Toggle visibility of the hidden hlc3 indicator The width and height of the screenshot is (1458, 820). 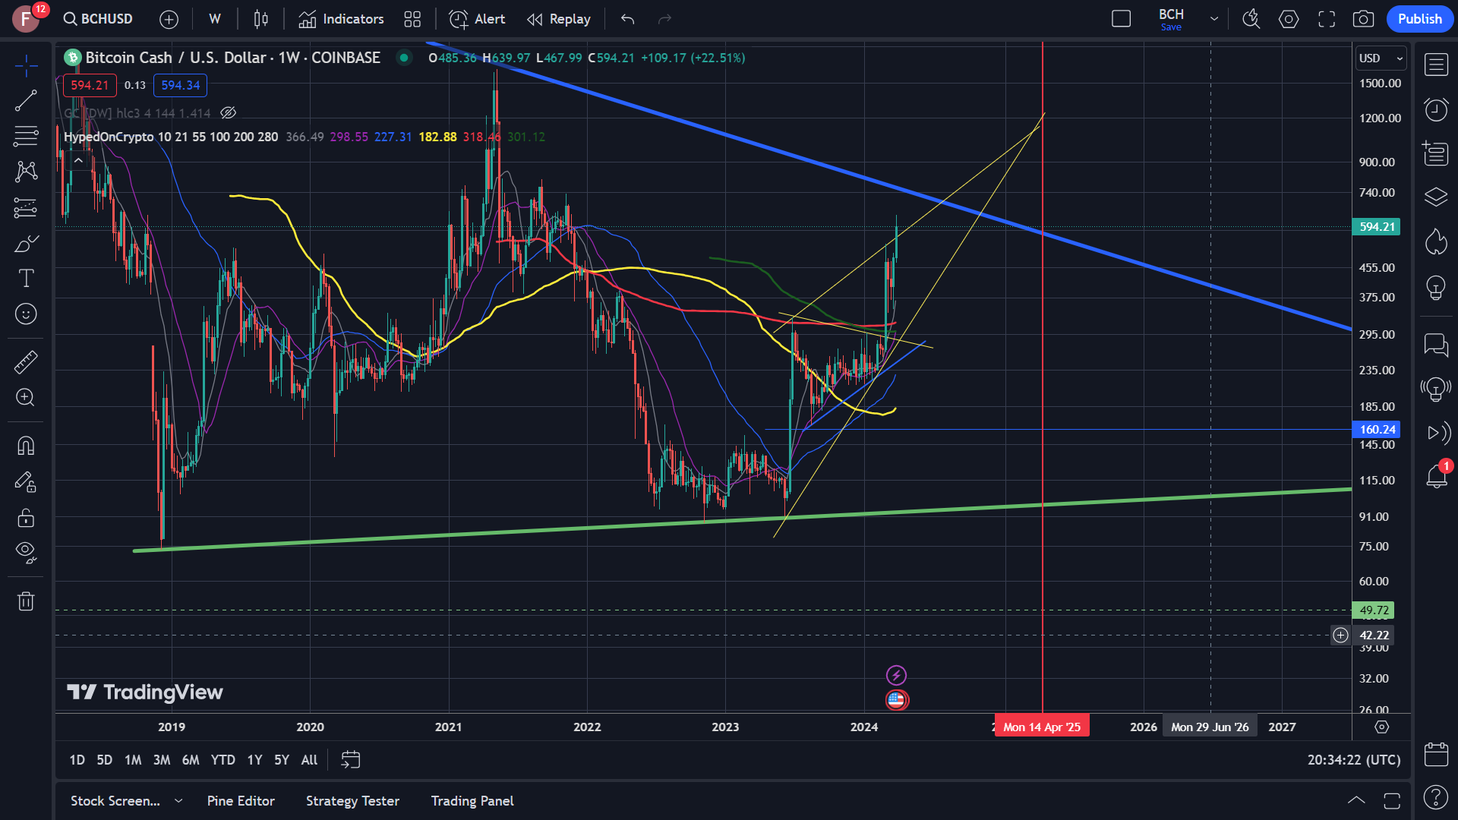tap(228, 113)
